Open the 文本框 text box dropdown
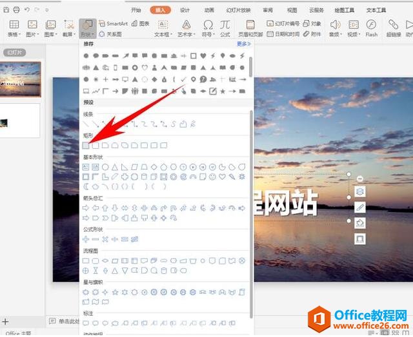 (x=163, y=28)
